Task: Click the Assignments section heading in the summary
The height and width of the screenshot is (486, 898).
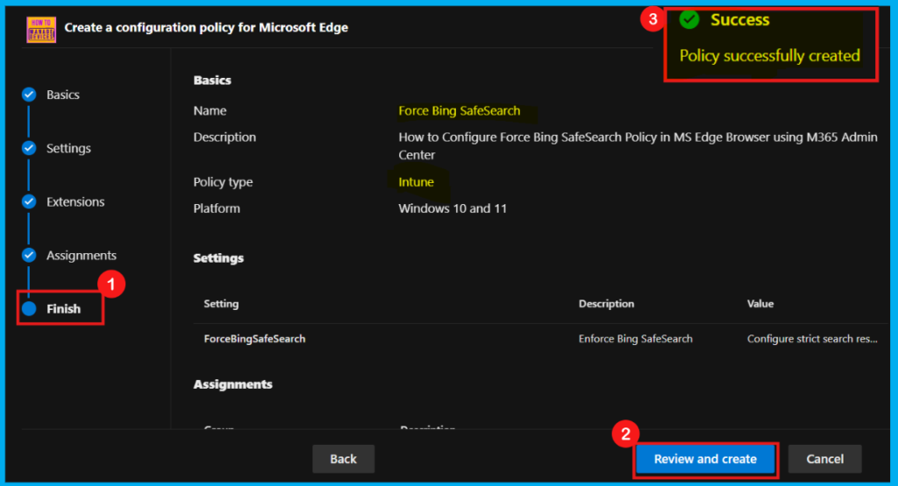Action: [233, 384]
